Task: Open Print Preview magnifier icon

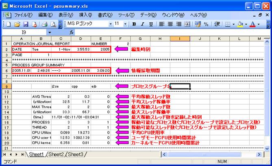Action: (x=53, y=24)
